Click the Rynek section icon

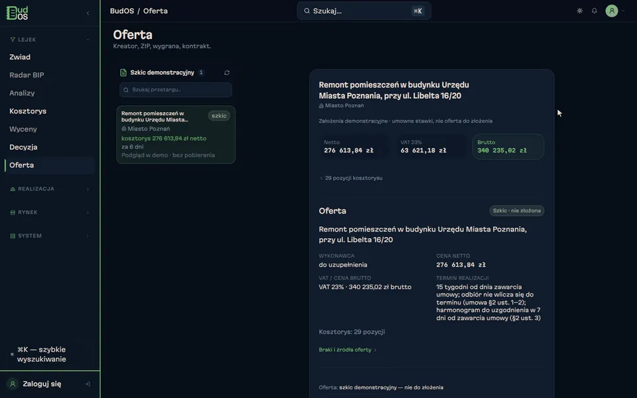[13, 212]
